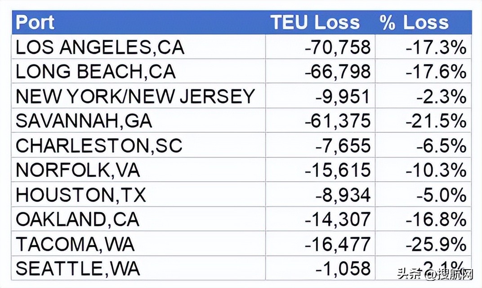Screen dimensions: 482x288
Task: Click the -25.9% loss value
Action: [435, 244]
